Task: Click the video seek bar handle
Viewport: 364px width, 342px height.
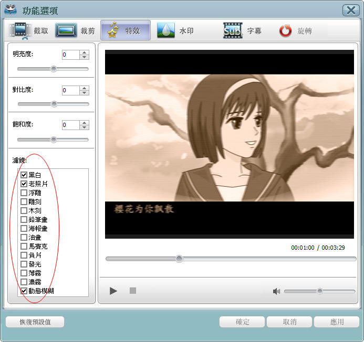Action: tap(179, 259)
